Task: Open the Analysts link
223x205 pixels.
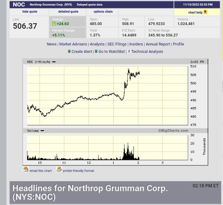Action: [x=97, y=44]
